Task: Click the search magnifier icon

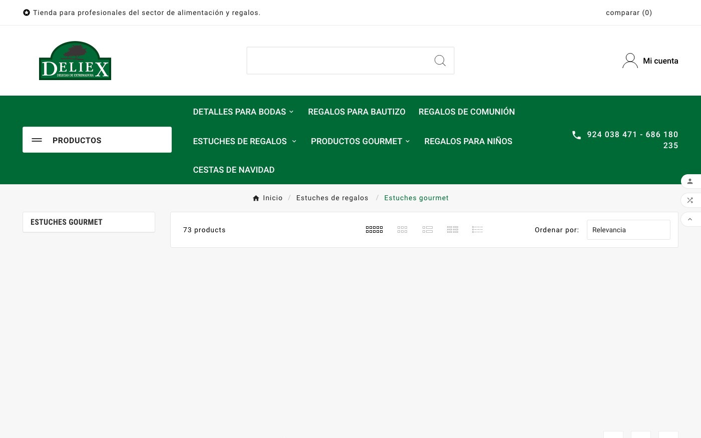Action: [x=440, y=61]
